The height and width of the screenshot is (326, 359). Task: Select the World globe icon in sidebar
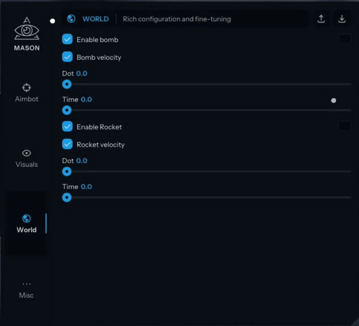pos(27,218)
